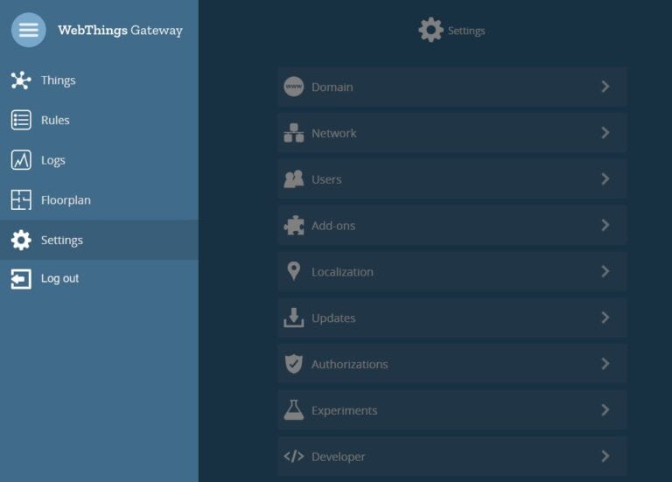Click the Rules list icon

click(x=21, y=121)
